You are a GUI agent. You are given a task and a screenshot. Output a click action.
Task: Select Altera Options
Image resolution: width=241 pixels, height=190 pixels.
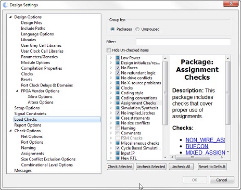tap(41, 103)
